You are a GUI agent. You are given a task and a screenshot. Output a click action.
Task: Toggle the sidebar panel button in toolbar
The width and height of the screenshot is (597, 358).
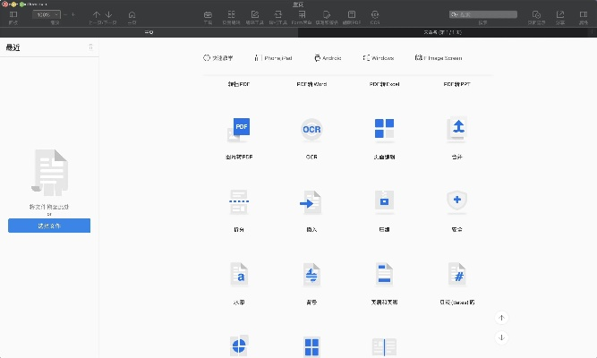point(13,15)
